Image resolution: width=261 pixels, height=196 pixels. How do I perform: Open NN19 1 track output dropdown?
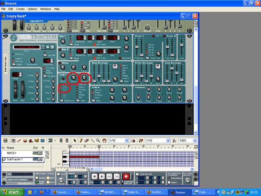coord(40,153)
